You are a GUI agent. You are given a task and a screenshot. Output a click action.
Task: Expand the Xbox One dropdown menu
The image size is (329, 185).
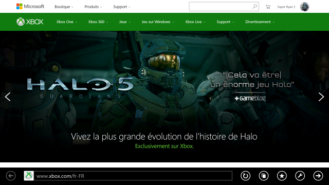[67, 22]
